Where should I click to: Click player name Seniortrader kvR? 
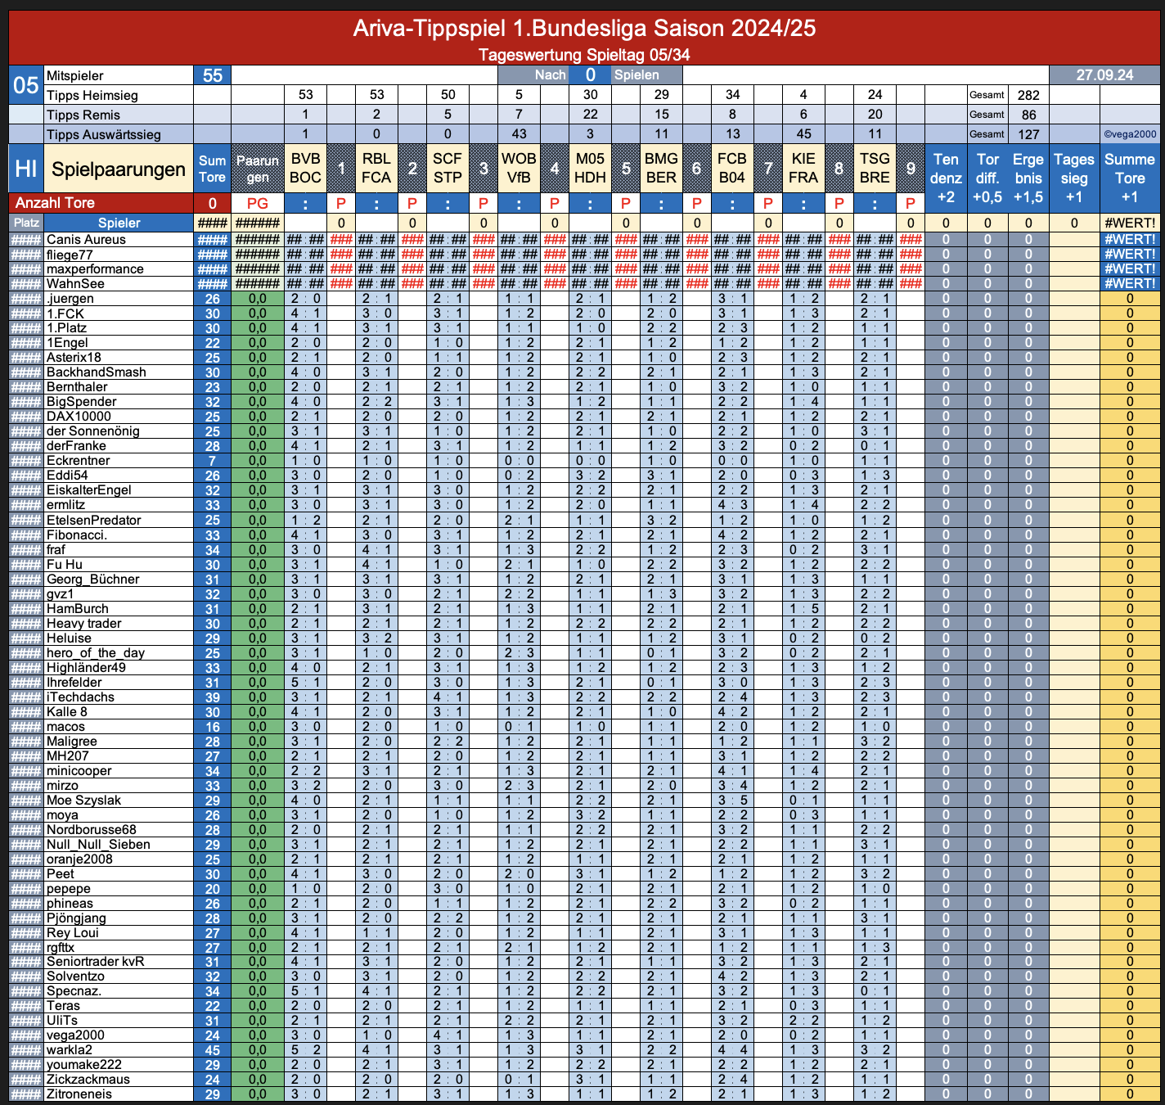tap(95, 962)
